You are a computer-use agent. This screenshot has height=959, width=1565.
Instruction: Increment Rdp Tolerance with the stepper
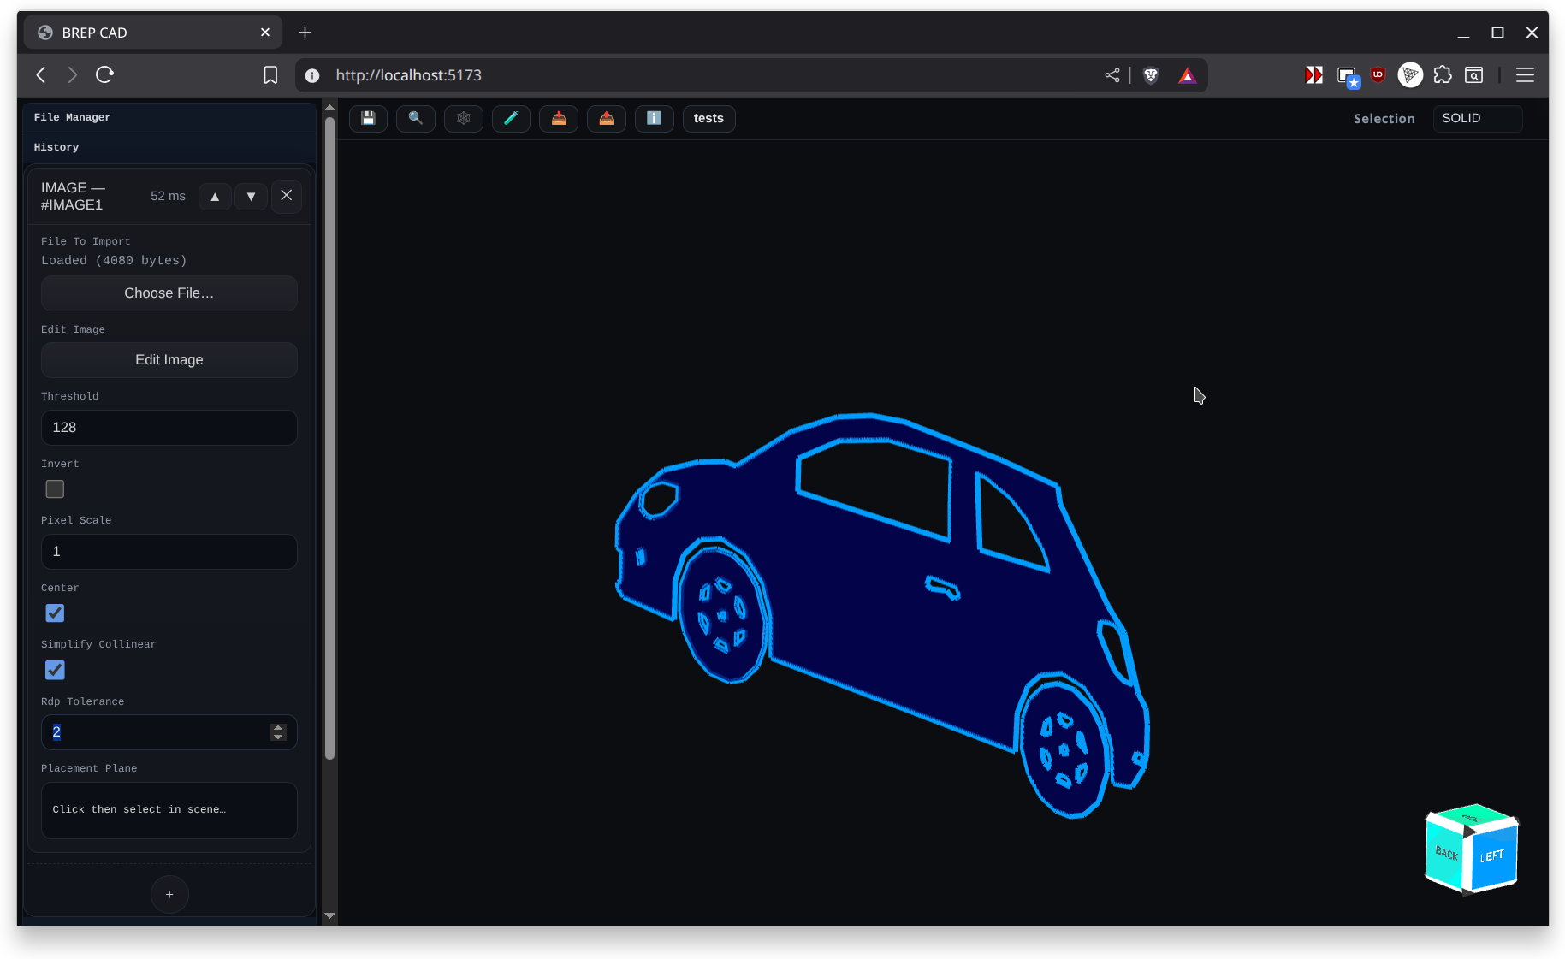[277, 727]
